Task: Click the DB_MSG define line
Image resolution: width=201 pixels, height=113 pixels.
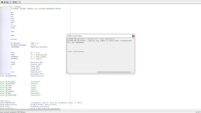Action: (20, 93)
